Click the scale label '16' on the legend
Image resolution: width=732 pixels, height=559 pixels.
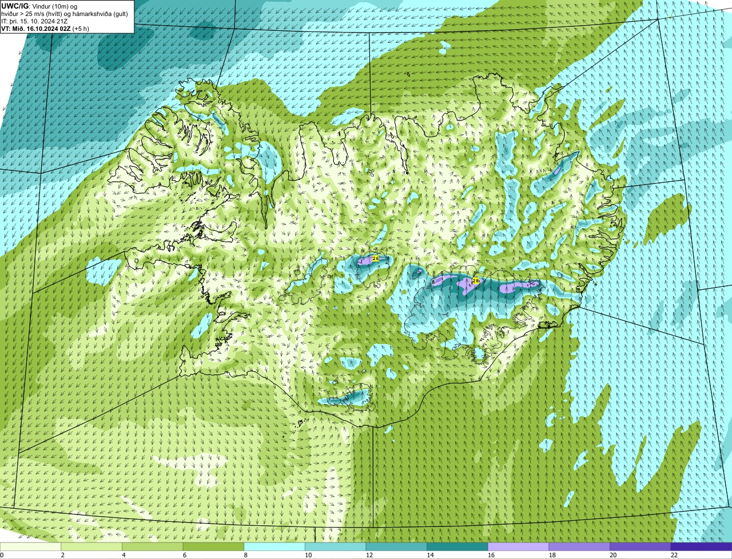(x=490, y=555)
